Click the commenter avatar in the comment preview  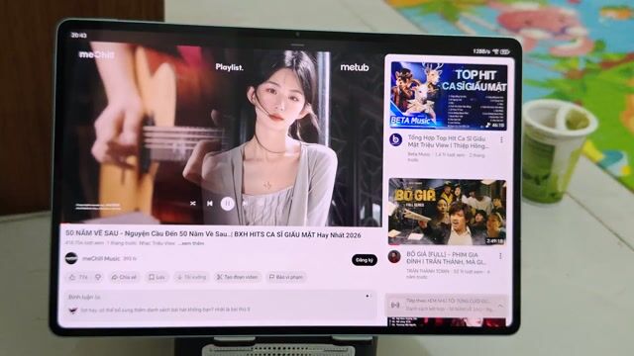(72, 310)
